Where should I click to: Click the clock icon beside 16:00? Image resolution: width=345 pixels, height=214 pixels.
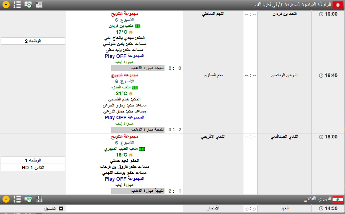click(x=321, y=14)
